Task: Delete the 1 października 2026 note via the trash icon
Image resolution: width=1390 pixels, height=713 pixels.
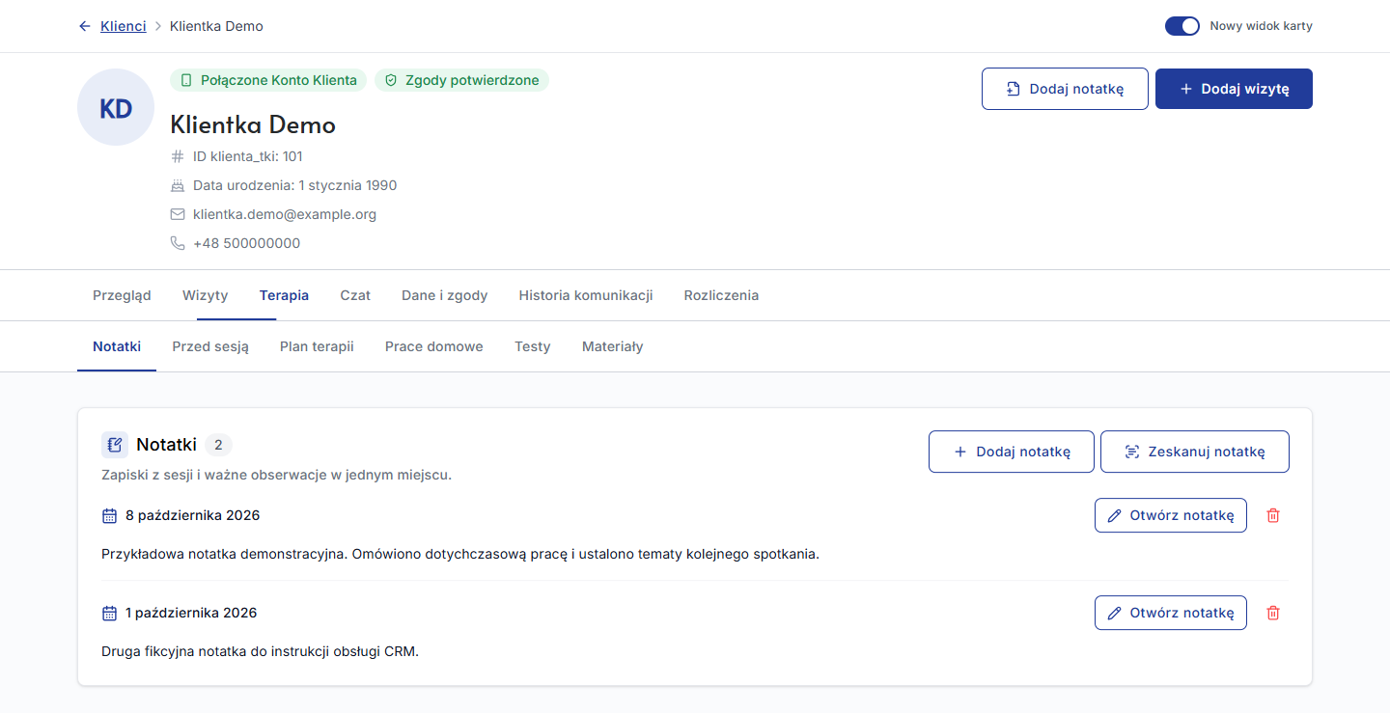Action: tap(1273, 613)
